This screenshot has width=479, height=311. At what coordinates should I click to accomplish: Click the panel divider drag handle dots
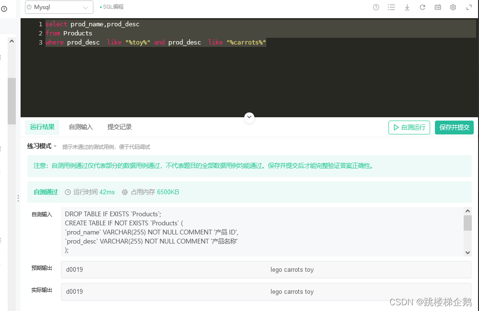click(x=18, y=199)
